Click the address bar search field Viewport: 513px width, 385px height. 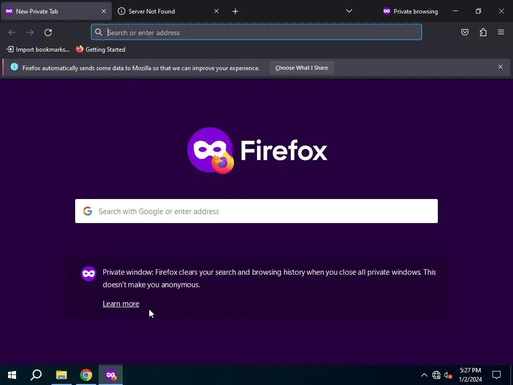click(x=256, y=33)
